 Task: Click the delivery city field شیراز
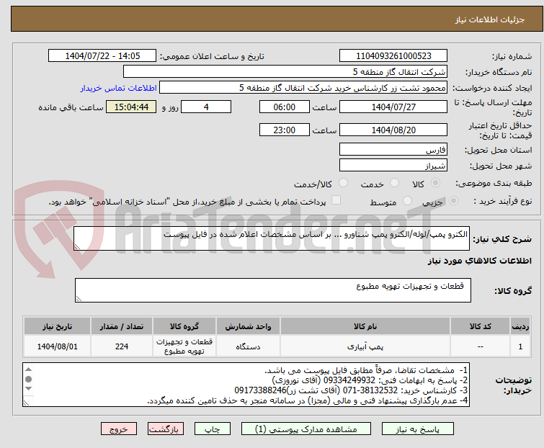point(393,166)
